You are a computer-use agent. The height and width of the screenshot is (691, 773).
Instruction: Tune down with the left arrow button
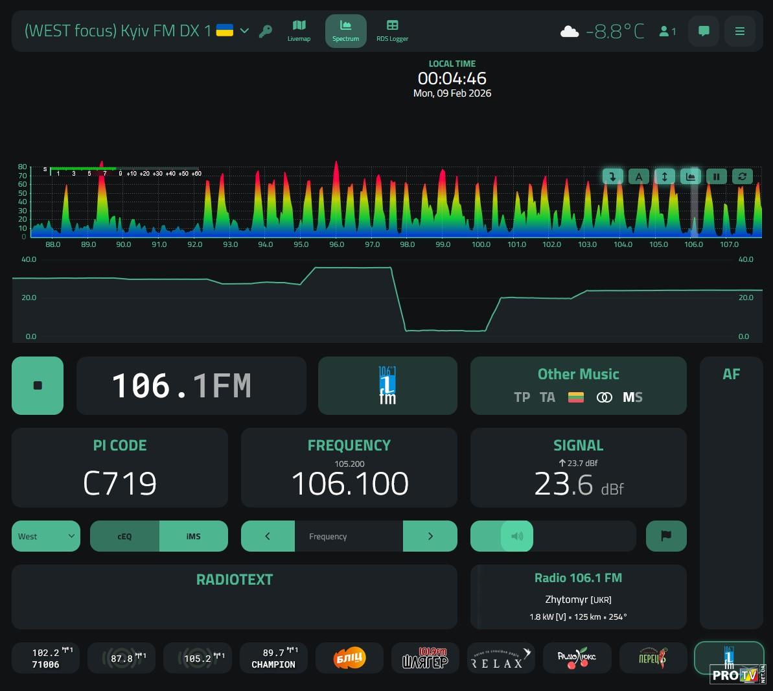(x=268, y=536)
